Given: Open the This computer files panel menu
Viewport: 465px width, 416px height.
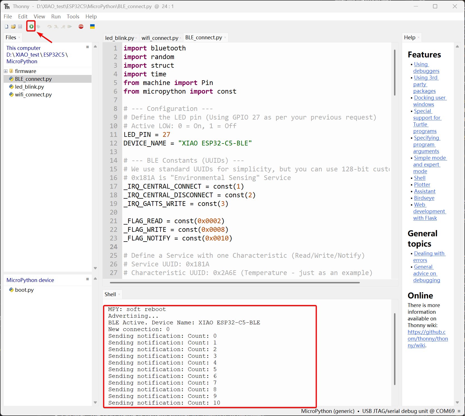Looking at the screenshot, I should pyautogui.click(x=87, y=47).
